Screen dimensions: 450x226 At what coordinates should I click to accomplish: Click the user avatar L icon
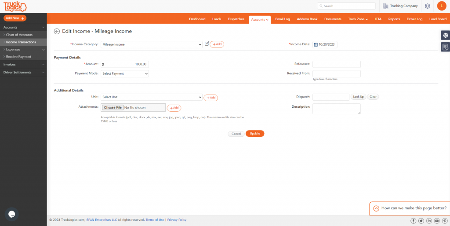(441, 6)
